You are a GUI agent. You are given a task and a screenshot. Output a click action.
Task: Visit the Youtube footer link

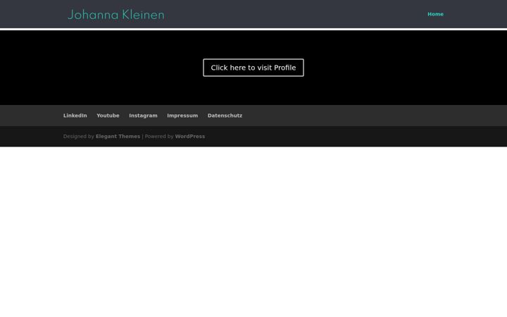[x=108, y=116]
